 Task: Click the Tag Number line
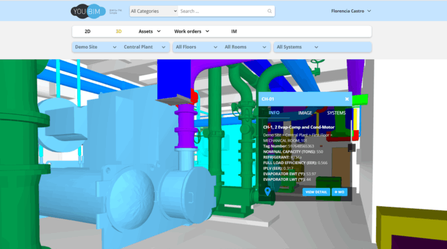click(x=288, y=146)
